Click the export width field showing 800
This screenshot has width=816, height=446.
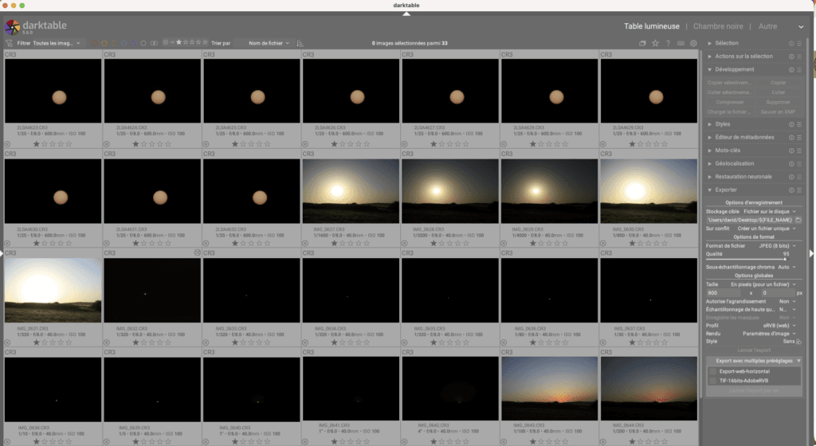coord(723,292)
